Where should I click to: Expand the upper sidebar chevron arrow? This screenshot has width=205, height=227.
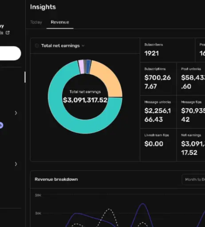click(16, 113)
